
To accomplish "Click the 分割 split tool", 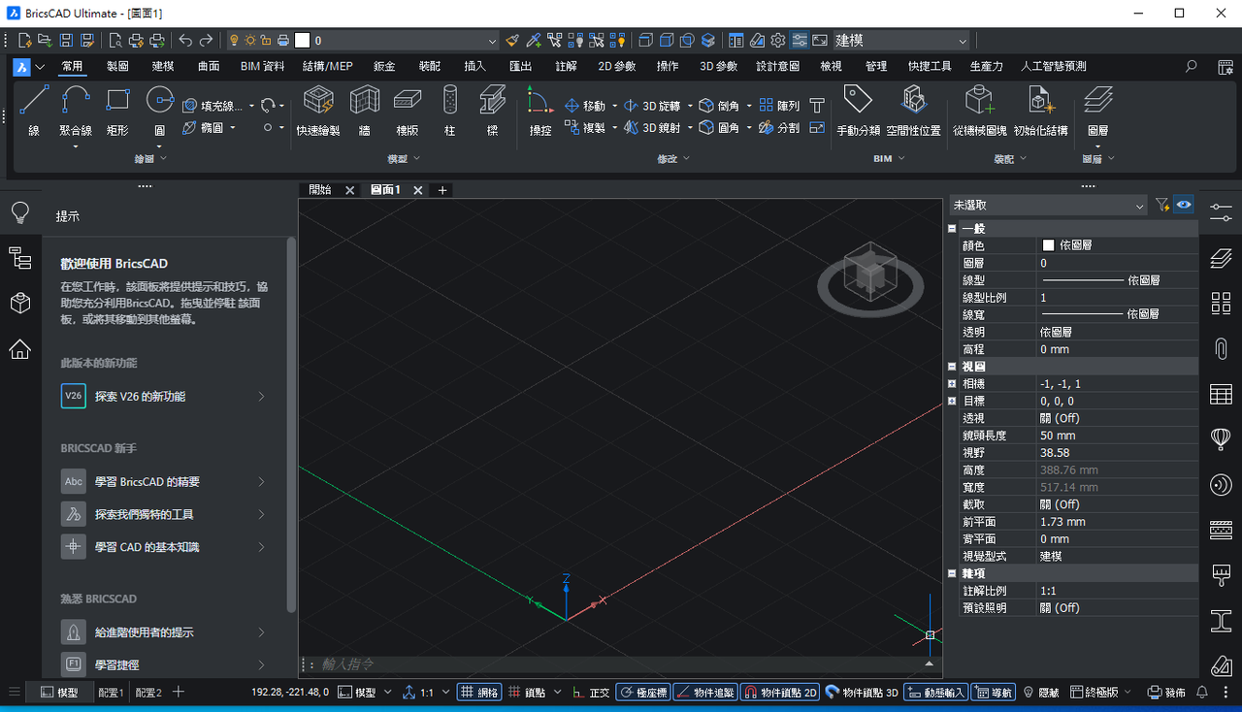I will coord(779,127).
